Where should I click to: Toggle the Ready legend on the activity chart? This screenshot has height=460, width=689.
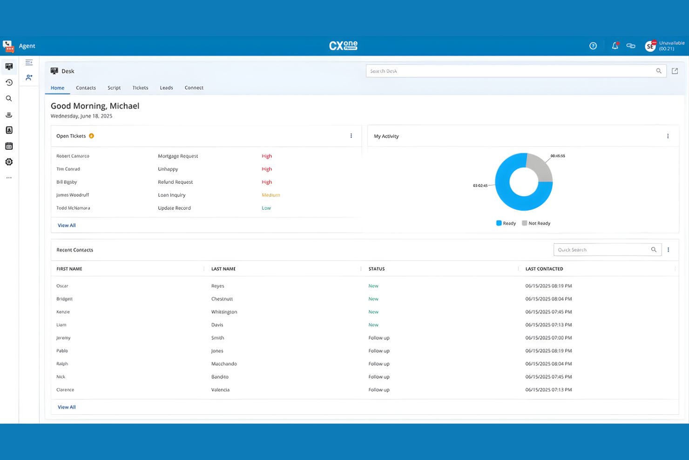[506, 223]
